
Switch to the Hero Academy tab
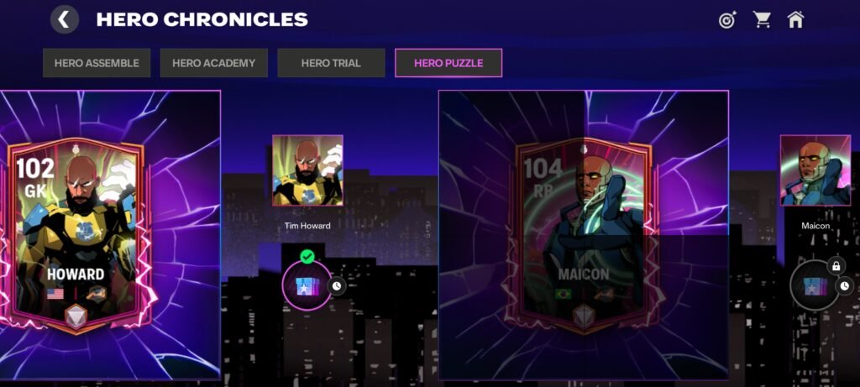[x=214, y=63]
